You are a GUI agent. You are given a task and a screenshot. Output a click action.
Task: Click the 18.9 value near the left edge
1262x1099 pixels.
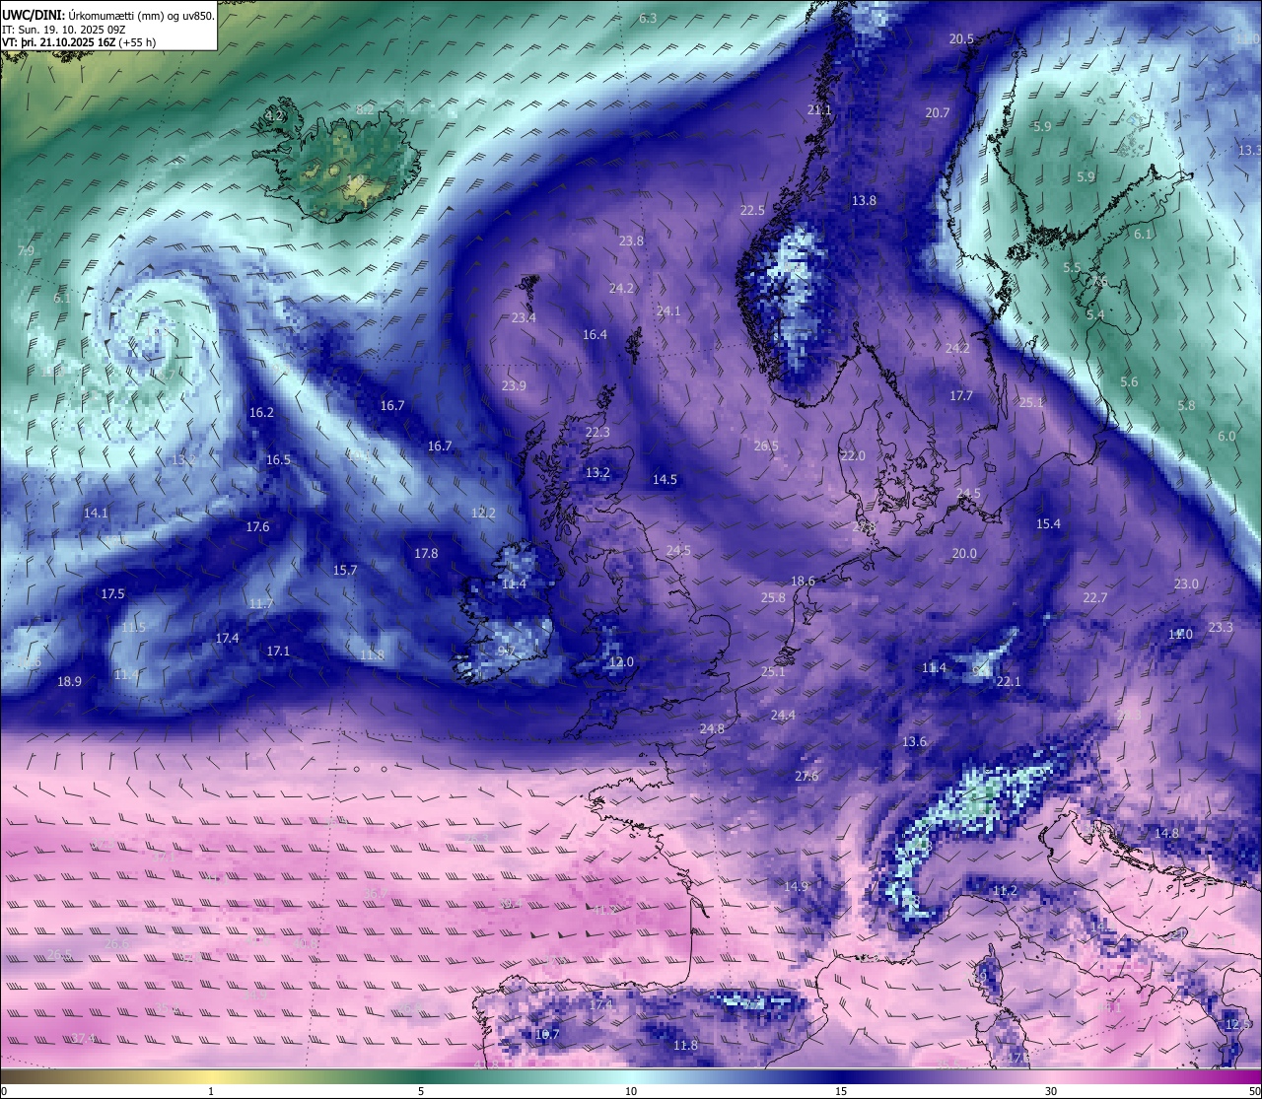[x=69, y=681]
